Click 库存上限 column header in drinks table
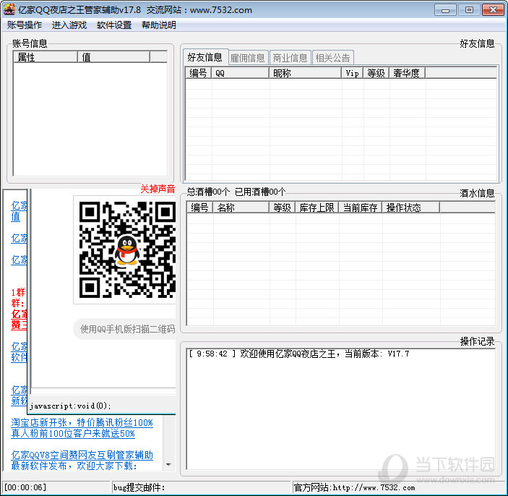Screen dimensions: 508x496 (x=317, y=208)
